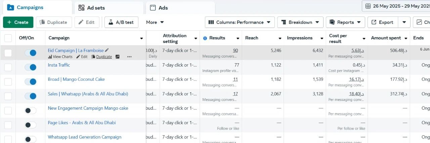Open View Charts for Eid Campaign
This screenshot has width=430, height=143.
click(60, 57)
